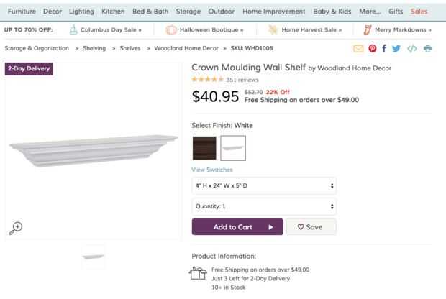
Task: Click the star rating icons
Action: click(x=207, y=80)
